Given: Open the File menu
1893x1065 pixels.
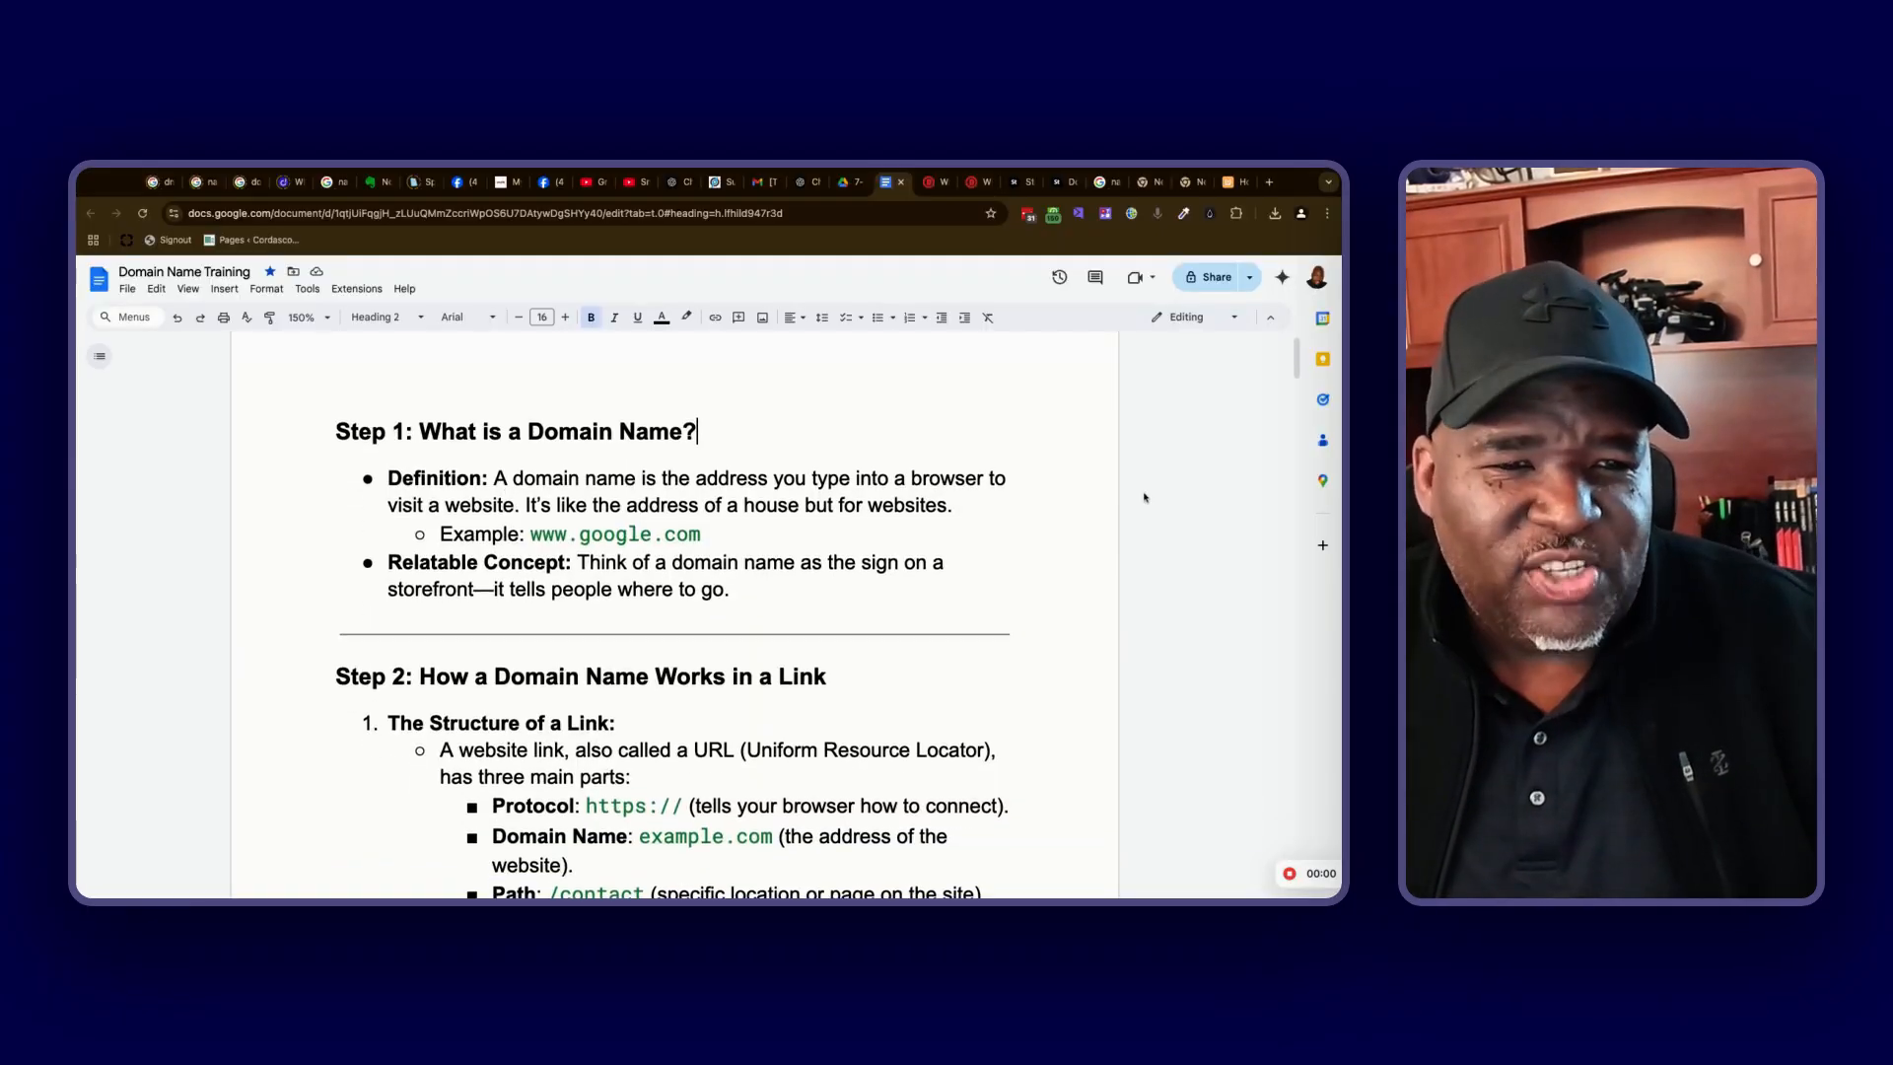Looking at the screenshot, I should pos(127,289).
